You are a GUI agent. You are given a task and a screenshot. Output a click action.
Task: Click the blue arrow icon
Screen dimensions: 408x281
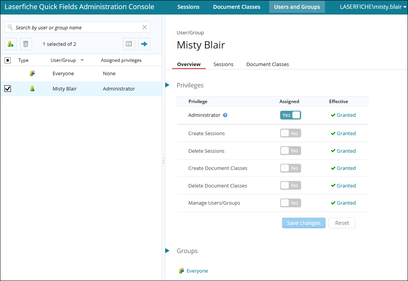[144, 44]
